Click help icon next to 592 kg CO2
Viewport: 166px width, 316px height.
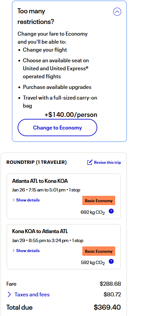111,262
